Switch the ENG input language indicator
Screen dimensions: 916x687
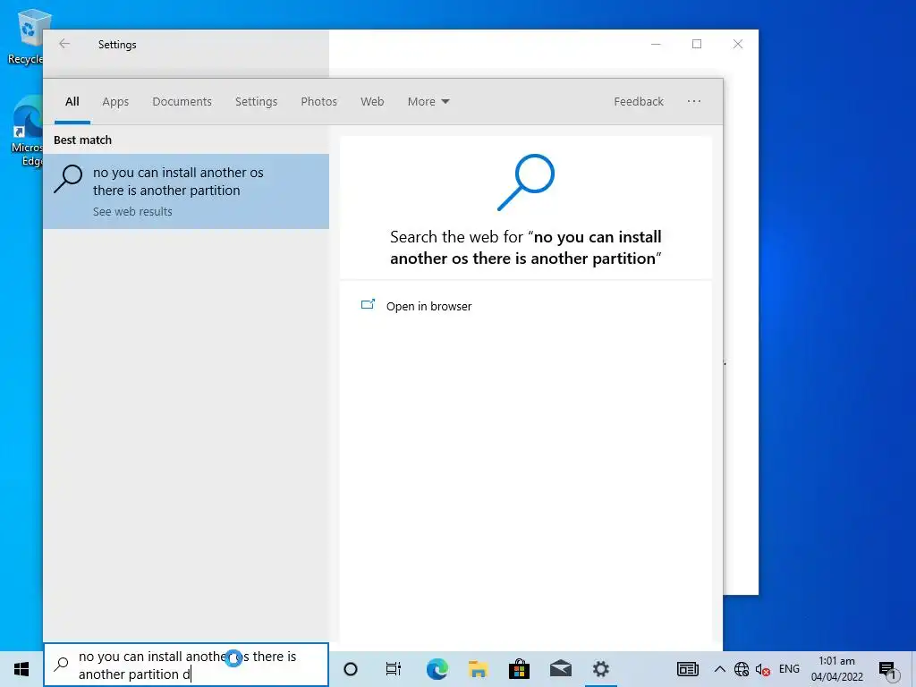789,669
